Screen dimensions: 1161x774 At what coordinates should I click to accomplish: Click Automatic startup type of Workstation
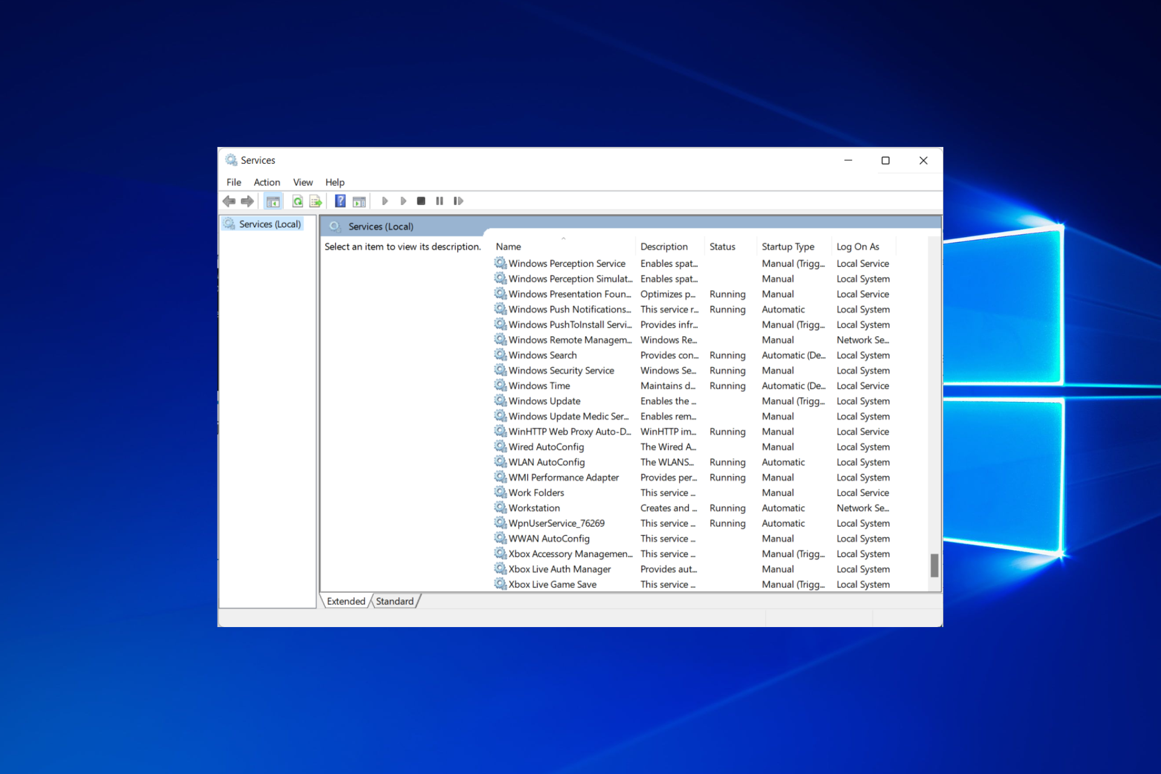click(783, 508)
